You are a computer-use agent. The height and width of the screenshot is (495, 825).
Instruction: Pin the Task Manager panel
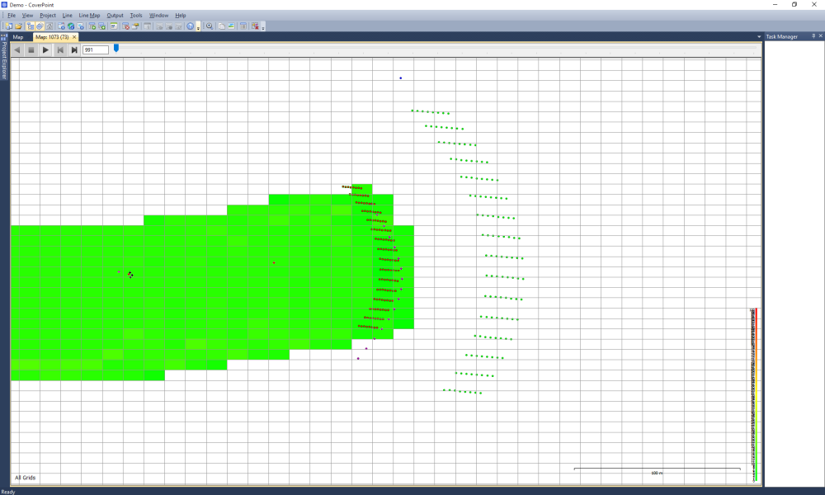pyautogui.click(x=812, y=37)
